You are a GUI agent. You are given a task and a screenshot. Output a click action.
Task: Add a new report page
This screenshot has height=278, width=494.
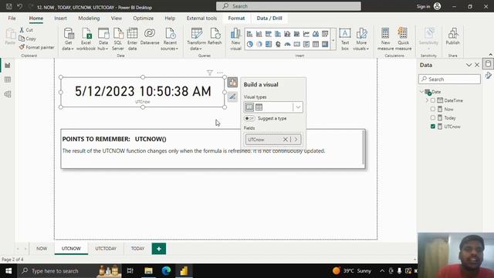pos(159,249)
